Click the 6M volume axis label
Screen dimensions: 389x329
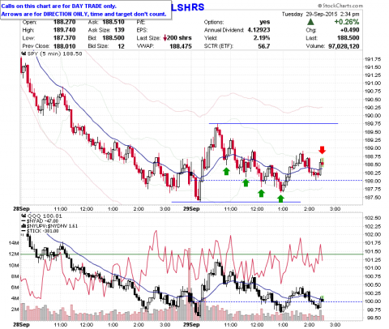[x=15, y=288]
